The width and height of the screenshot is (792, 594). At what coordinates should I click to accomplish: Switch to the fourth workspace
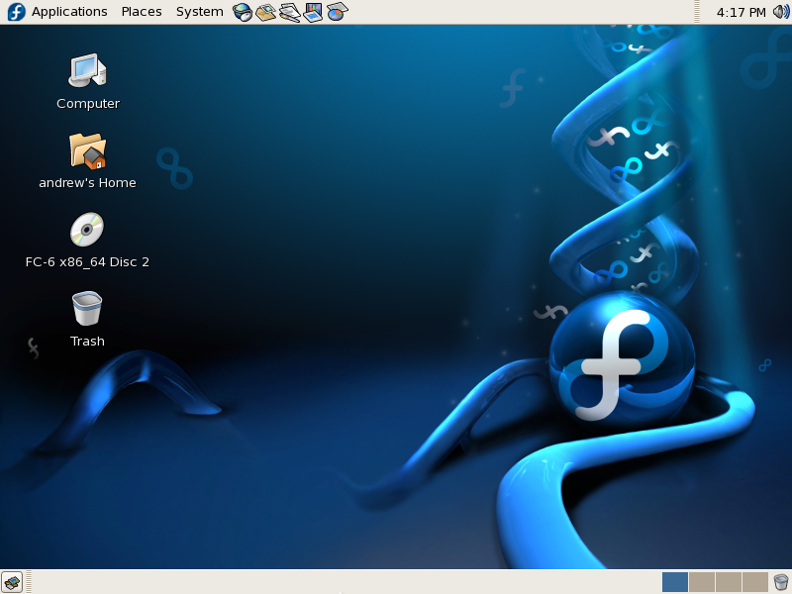click(x=754, y=582)
